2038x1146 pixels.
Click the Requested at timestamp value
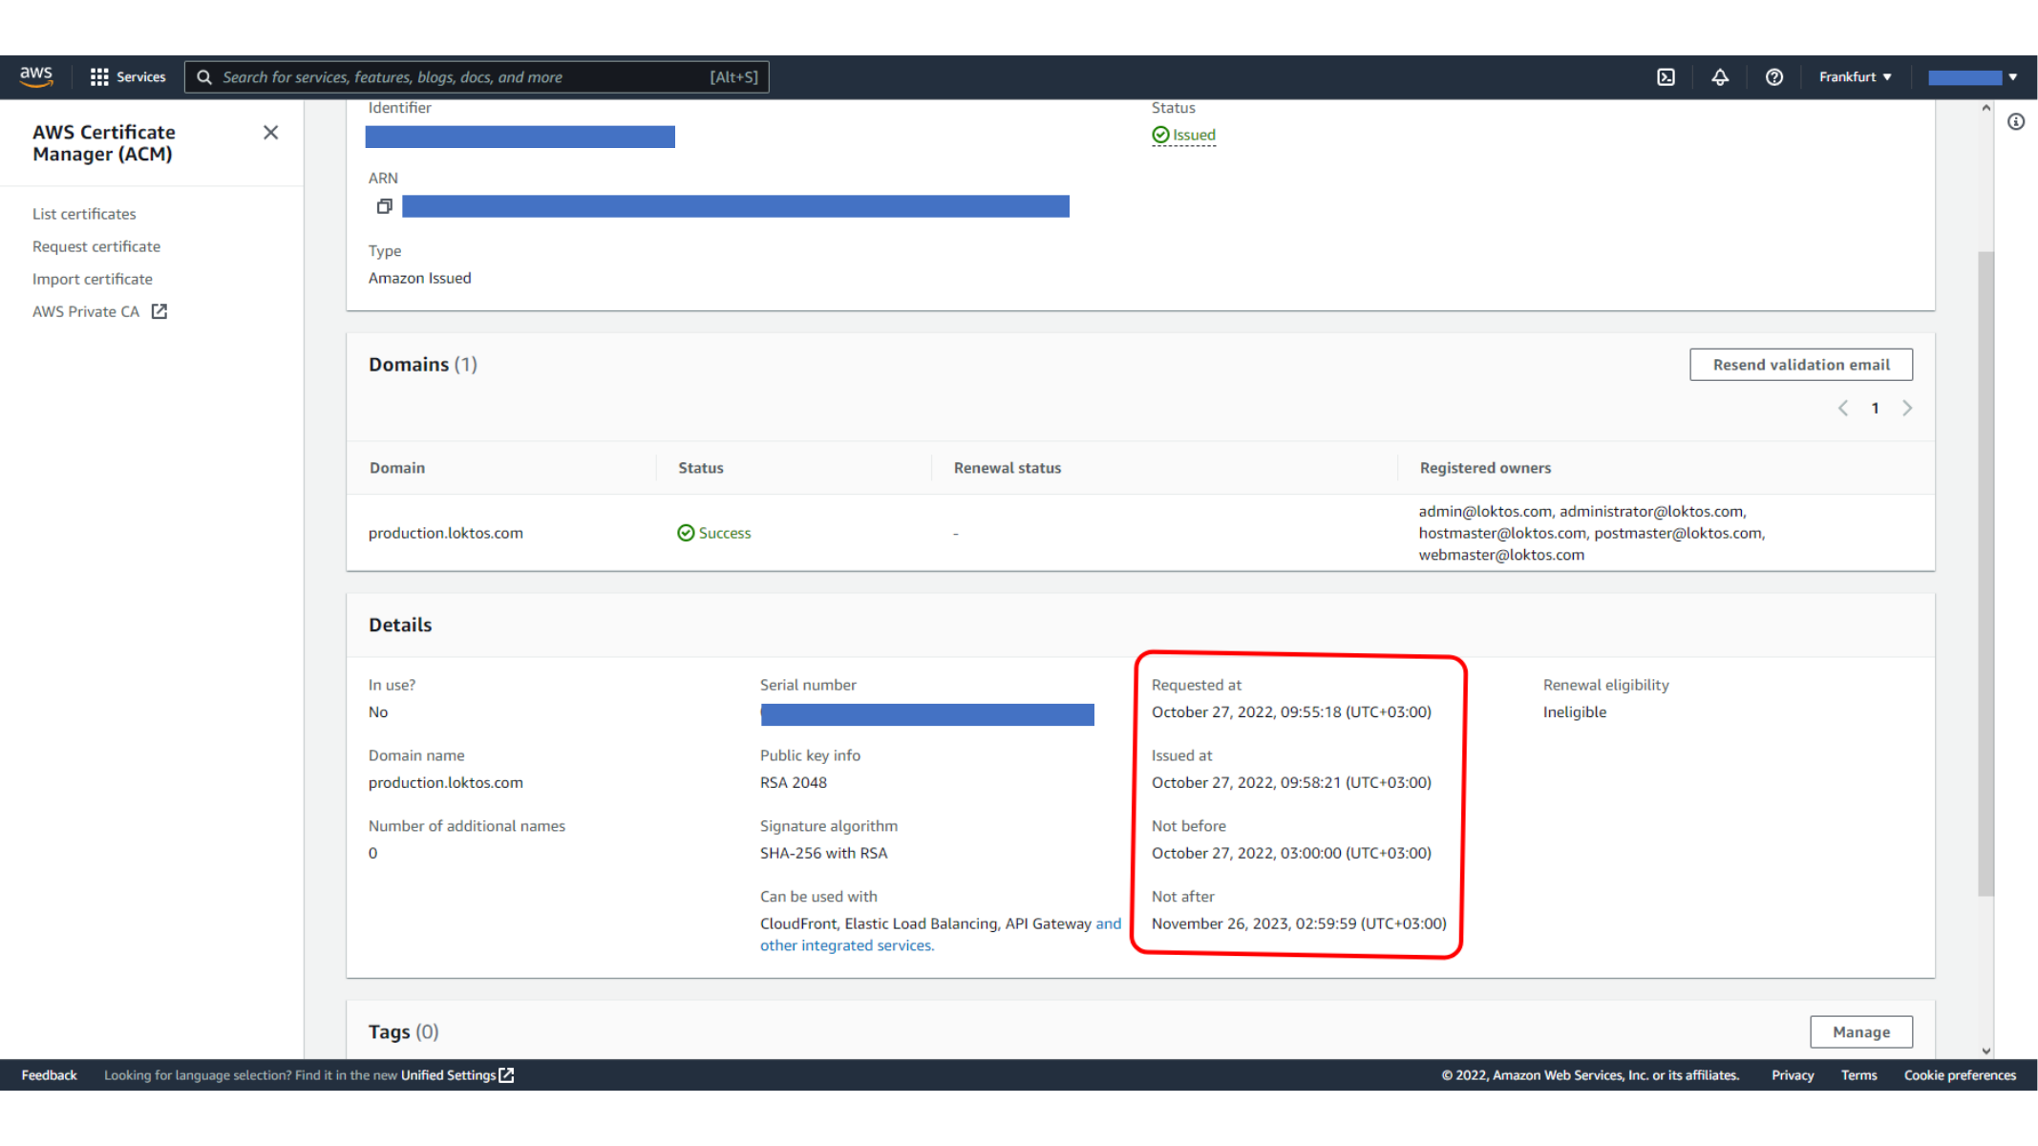[x=1291, y=712]
